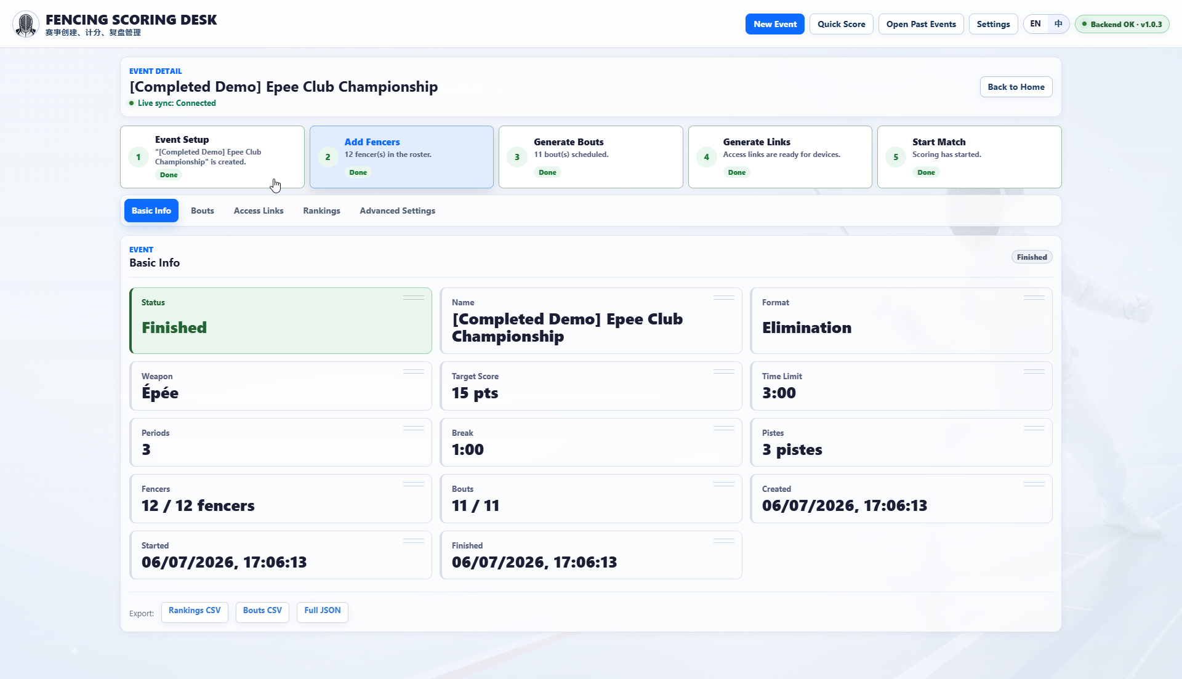1182x679 pixels.
Task: Go Back to Home
Action: (1016, 87)
